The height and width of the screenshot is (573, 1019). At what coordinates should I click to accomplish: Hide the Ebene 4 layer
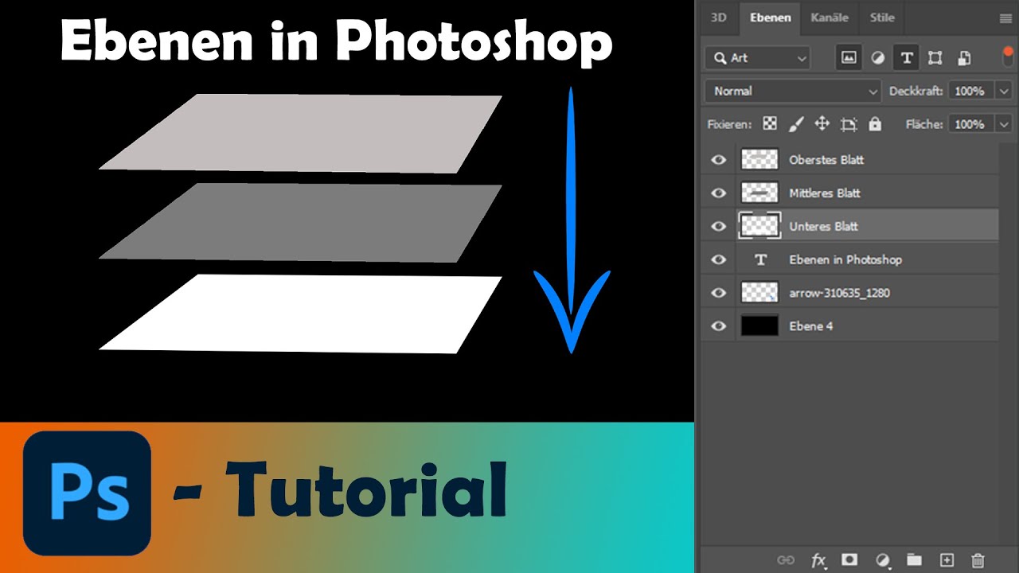(x=719, y=326)
